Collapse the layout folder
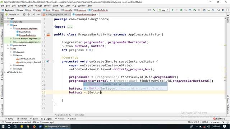 point(11,56)
